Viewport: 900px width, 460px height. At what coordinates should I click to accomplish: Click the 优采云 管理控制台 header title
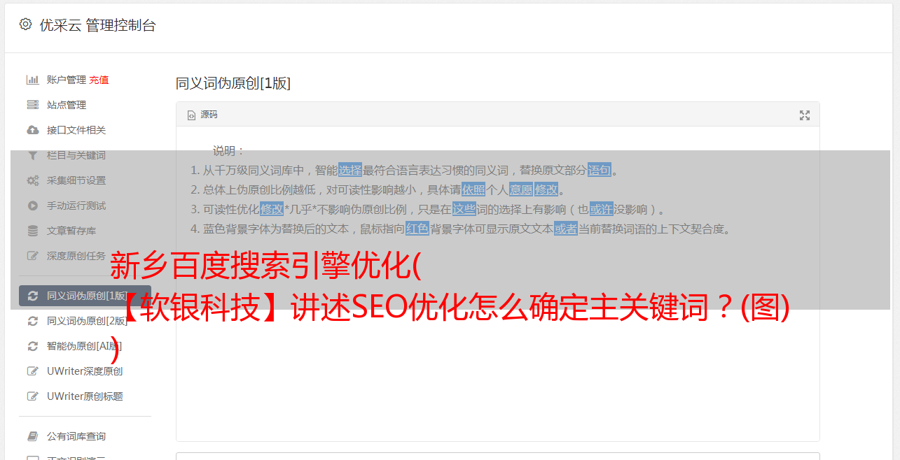coord(97,25)
